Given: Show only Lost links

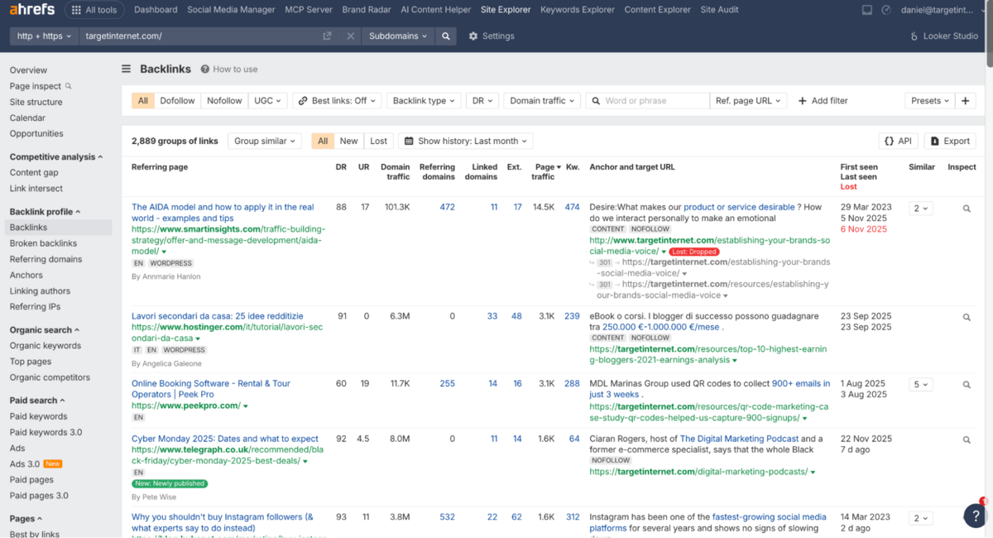Looking at the screenshot, I should point(378,142).
